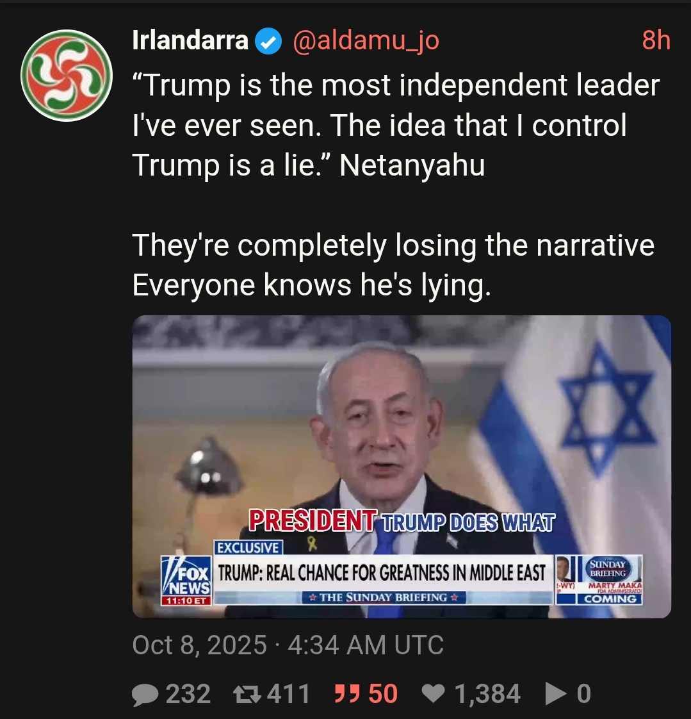Click the EXCLUSIVE label on the video
The height and width of the screenshot is (719, 691).
point(249,547)
